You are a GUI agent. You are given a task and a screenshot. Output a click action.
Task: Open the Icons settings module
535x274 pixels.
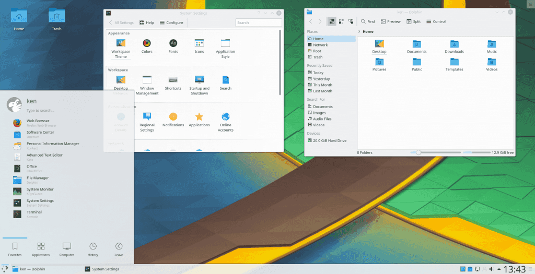pos(199,46)
